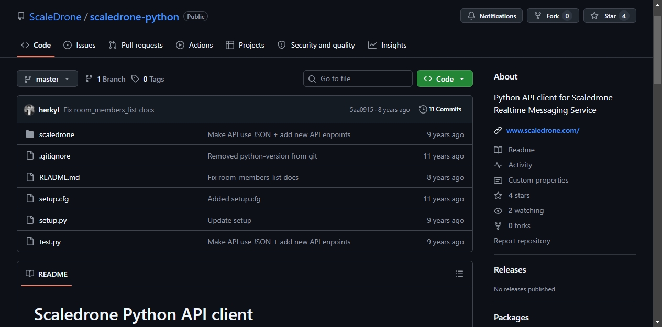Open the Actions tab

point(194,45)
